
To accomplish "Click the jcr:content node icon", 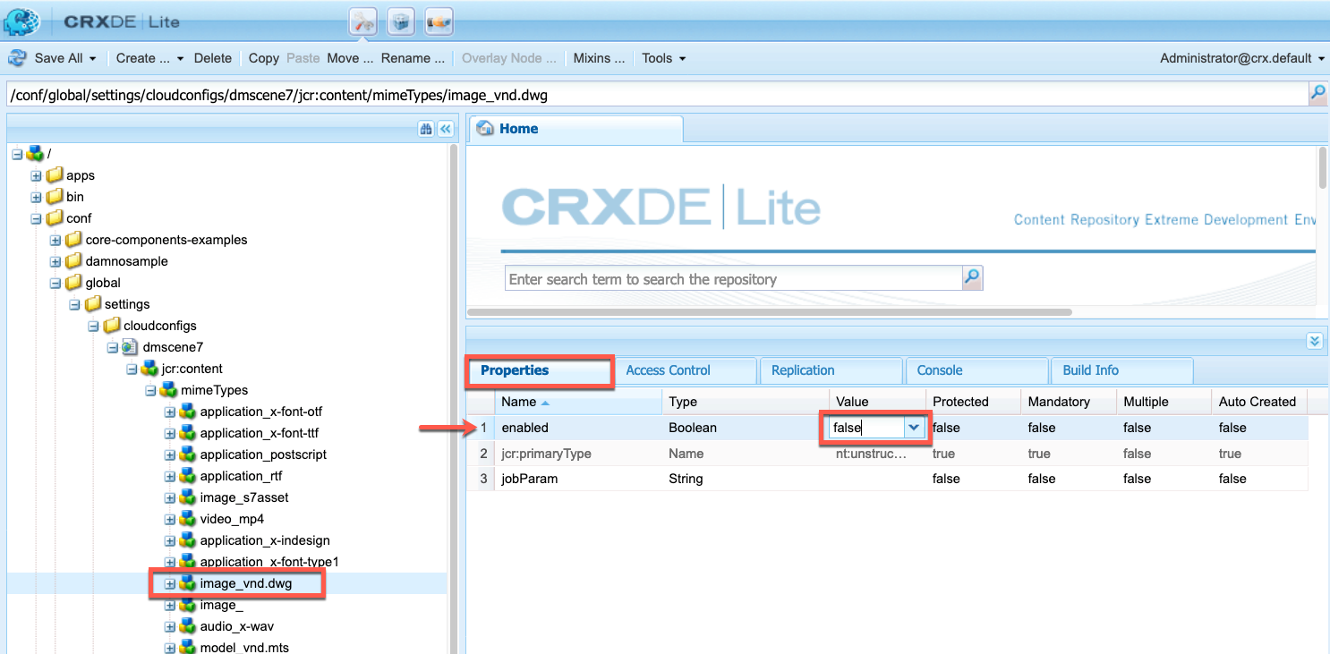I will tap(149, 369).
